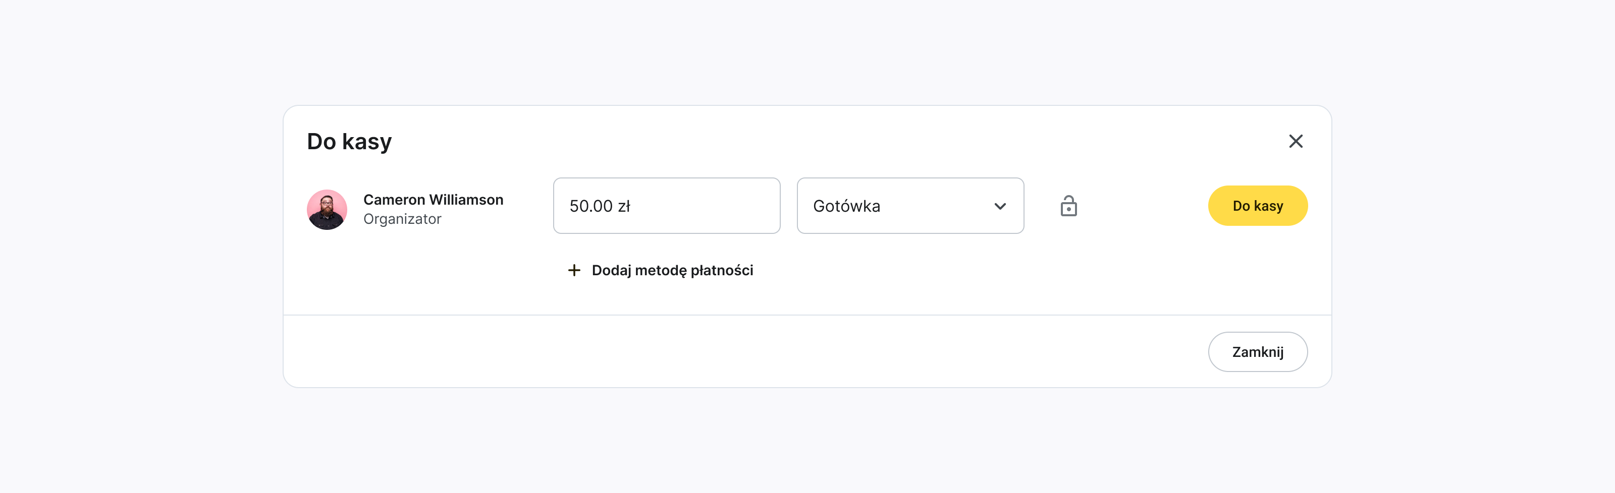Focus the 50.00 zł amount field

point(666,206)
